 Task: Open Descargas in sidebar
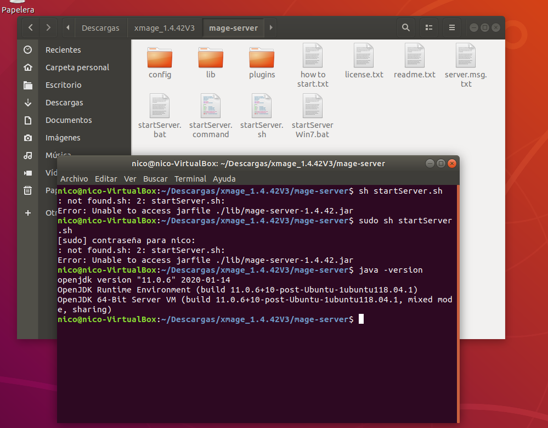pyautogui.click(x=64, y=103)
